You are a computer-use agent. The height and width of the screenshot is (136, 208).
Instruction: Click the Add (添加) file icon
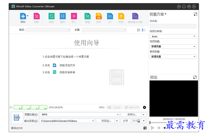(23, 16)
